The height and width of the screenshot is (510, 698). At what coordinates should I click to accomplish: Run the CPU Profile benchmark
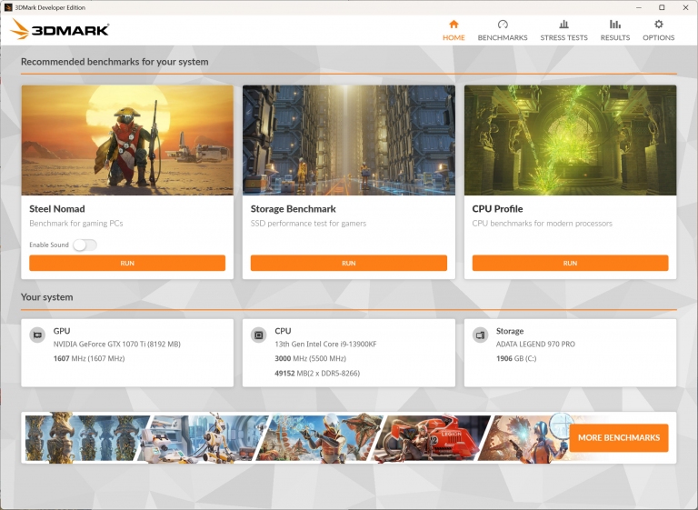570,263
